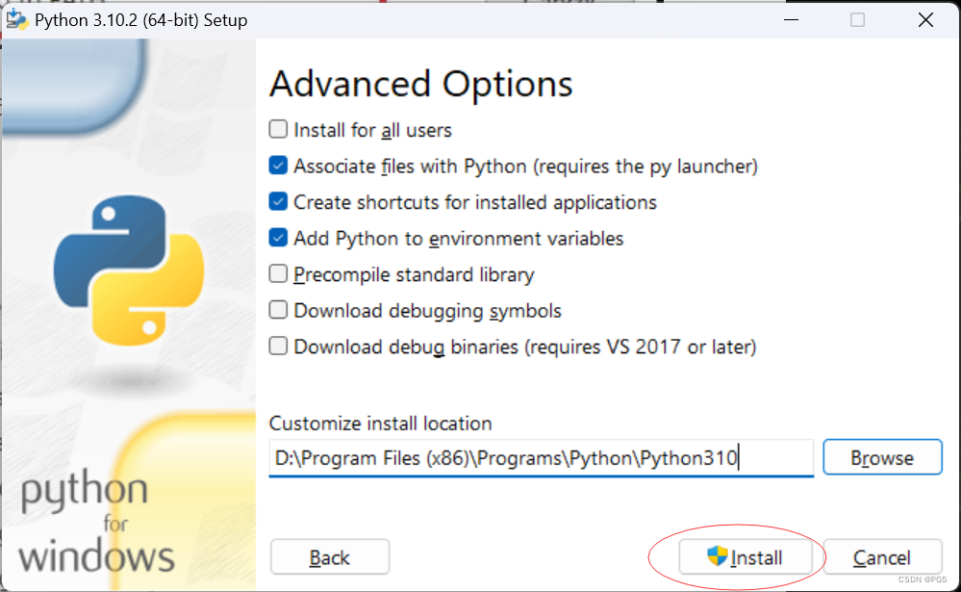
Task: Click the title bar text 'Python 3.10.2 Setup'
Action: [x=139, y=19]
